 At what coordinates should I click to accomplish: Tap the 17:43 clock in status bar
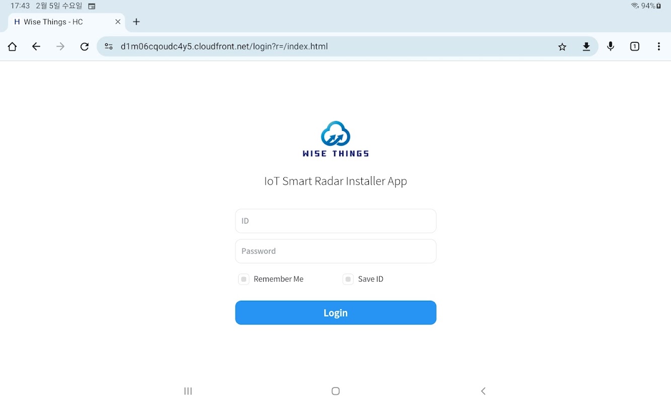[20, 6]
